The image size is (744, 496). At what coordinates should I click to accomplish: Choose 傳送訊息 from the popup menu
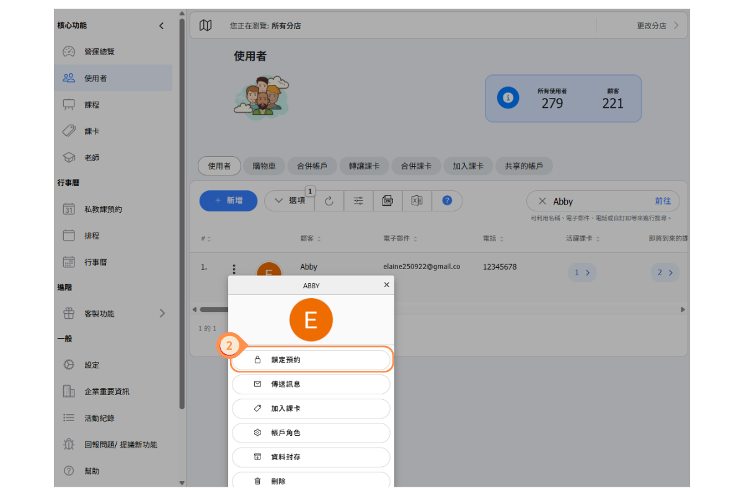[x=311, y=384]
